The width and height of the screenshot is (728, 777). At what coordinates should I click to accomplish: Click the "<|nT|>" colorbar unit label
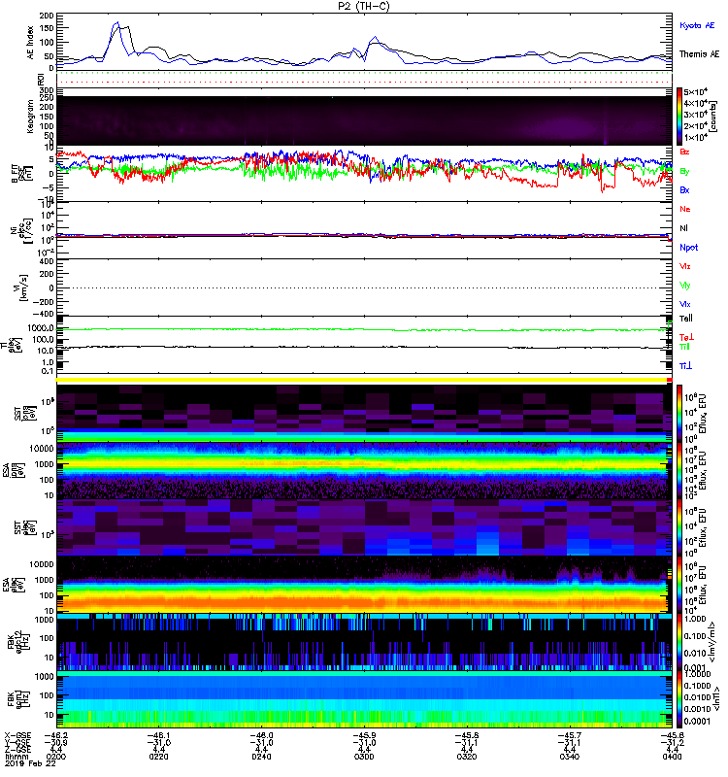point(715,699)
